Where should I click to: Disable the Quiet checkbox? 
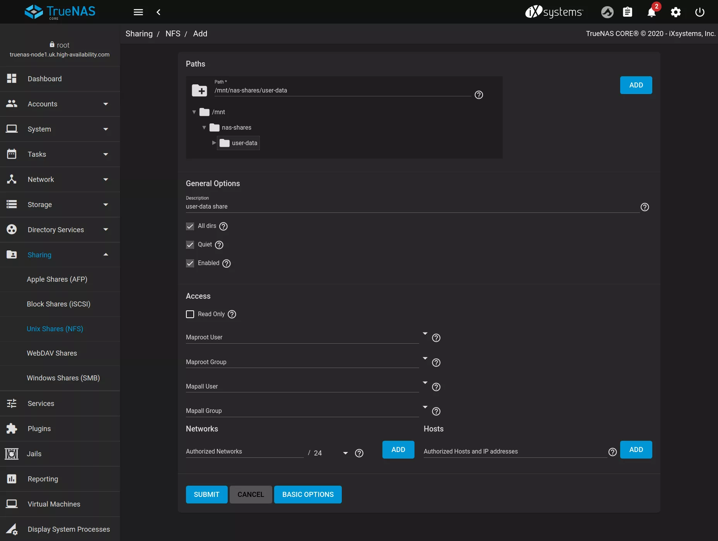point(190,245)
